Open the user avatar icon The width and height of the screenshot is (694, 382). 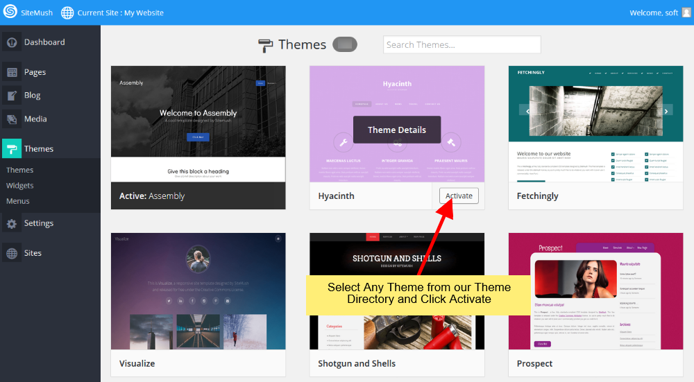click(x=686, y=12)
